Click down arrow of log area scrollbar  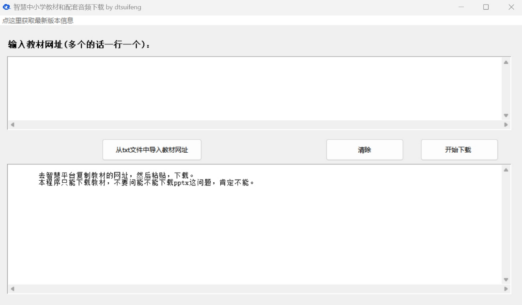pos(506,280)
